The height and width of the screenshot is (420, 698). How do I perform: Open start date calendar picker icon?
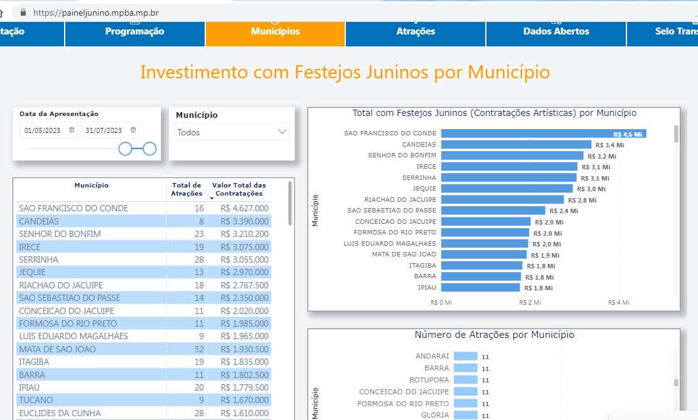click(x=72, y=130)
